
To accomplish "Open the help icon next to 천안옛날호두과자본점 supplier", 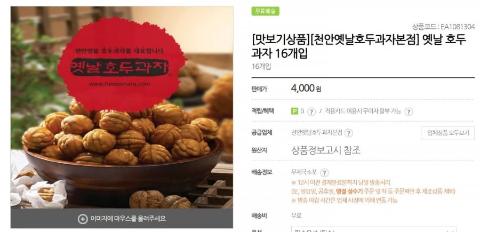I will tap(348, 133).
